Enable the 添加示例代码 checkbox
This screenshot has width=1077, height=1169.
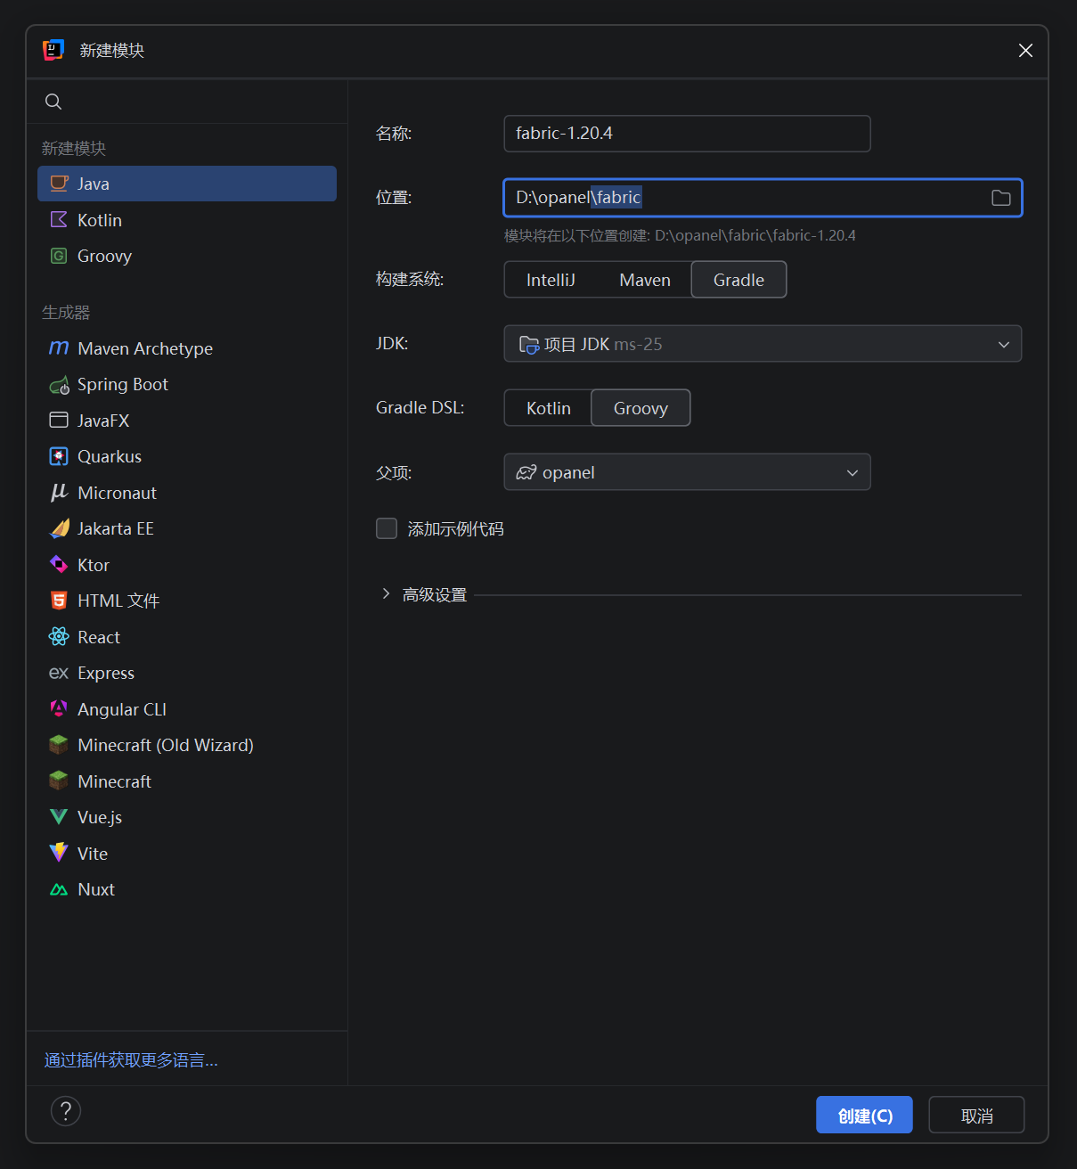click(387, 528)
